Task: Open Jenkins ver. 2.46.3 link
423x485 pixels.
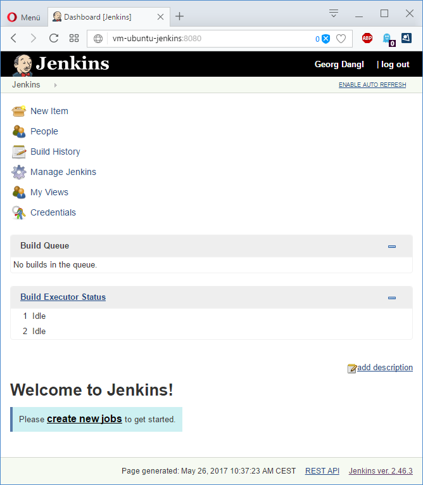Action: [x=381, y=471]
